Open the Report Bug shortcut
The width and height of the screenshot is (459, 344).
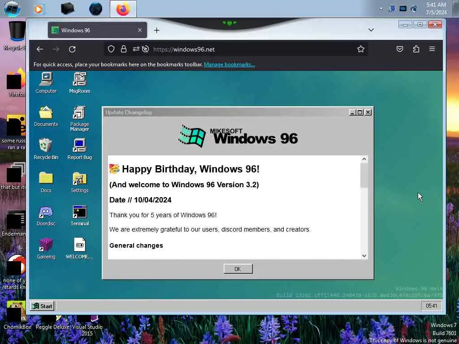(x=80, y=149)
